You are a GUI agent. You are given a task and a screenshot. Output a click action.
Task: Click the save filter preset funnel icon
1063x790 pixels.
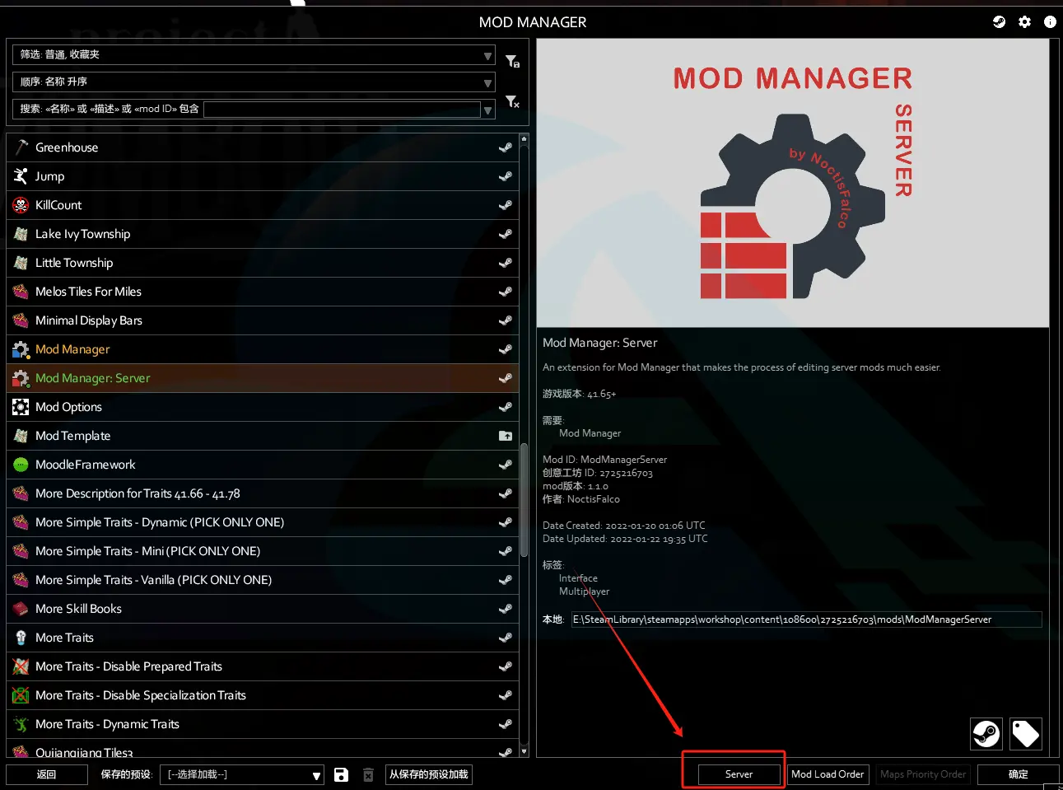[512, 61]
